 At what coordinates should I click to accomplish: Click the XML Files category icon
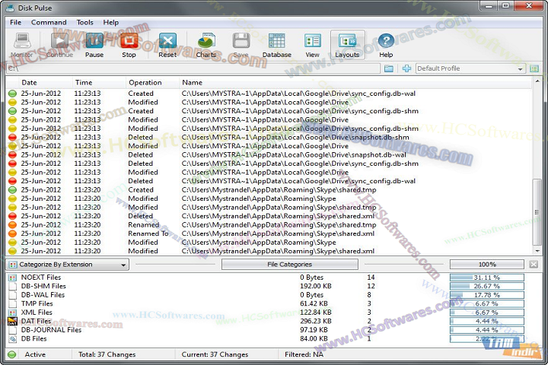13,313
